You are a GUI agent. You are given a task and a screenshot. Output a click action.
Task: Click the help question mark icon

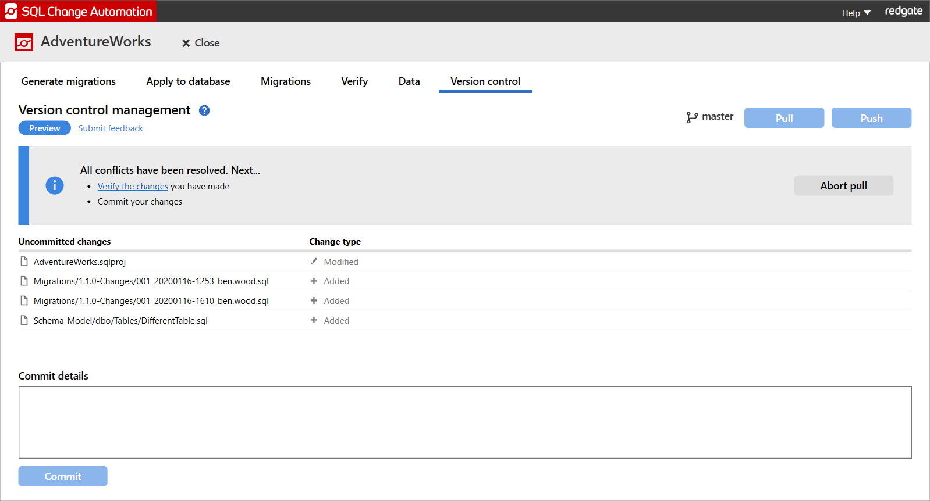(x=204, y=110)
